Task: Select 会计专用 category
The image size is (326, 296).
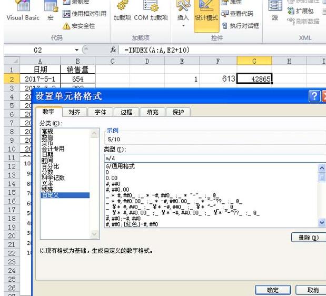Action: (x=53, y=149)
